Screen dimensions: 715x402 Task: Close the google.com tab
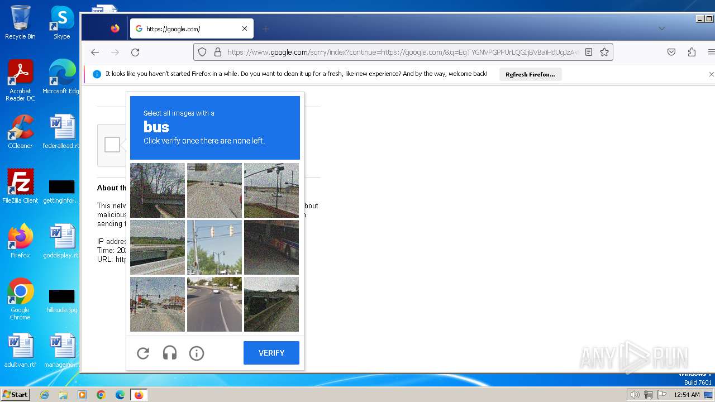coord(245,28)
